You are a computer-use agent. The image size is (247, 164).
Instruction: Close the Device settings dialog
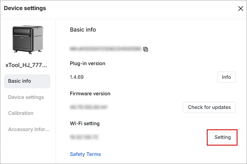[241, 8]
